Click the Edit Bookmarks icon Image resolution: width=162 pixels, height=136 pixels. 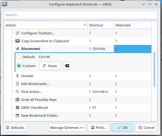click(x=18, y=84)
